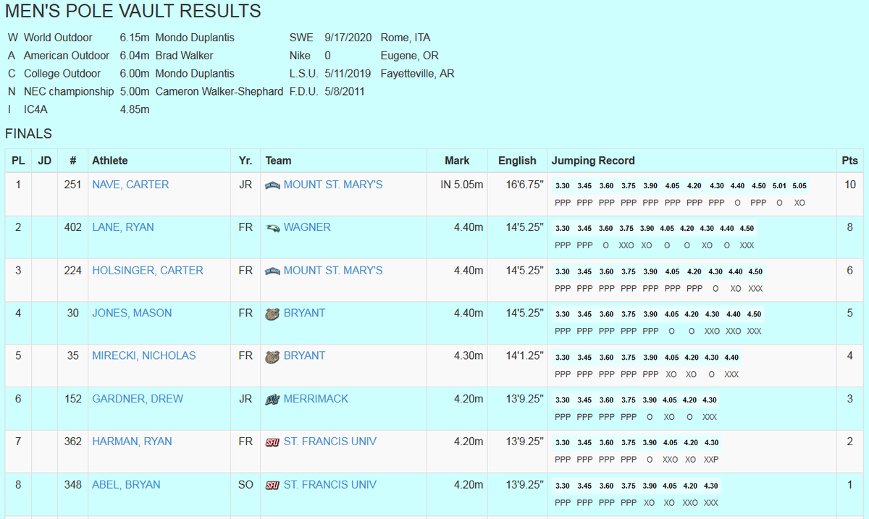869x519 pixels.
Task: Click bib number 402
Action: [72, 227]
